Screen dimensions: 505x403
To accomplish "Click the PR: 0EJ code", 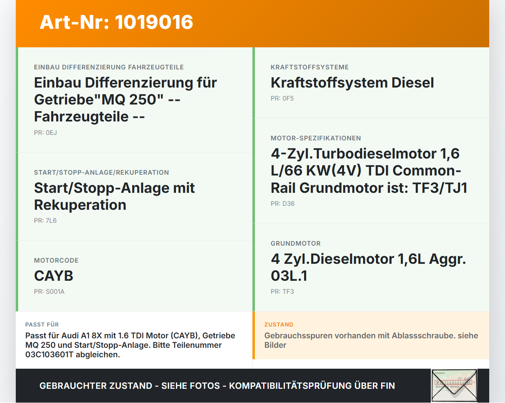I will 45,132.
